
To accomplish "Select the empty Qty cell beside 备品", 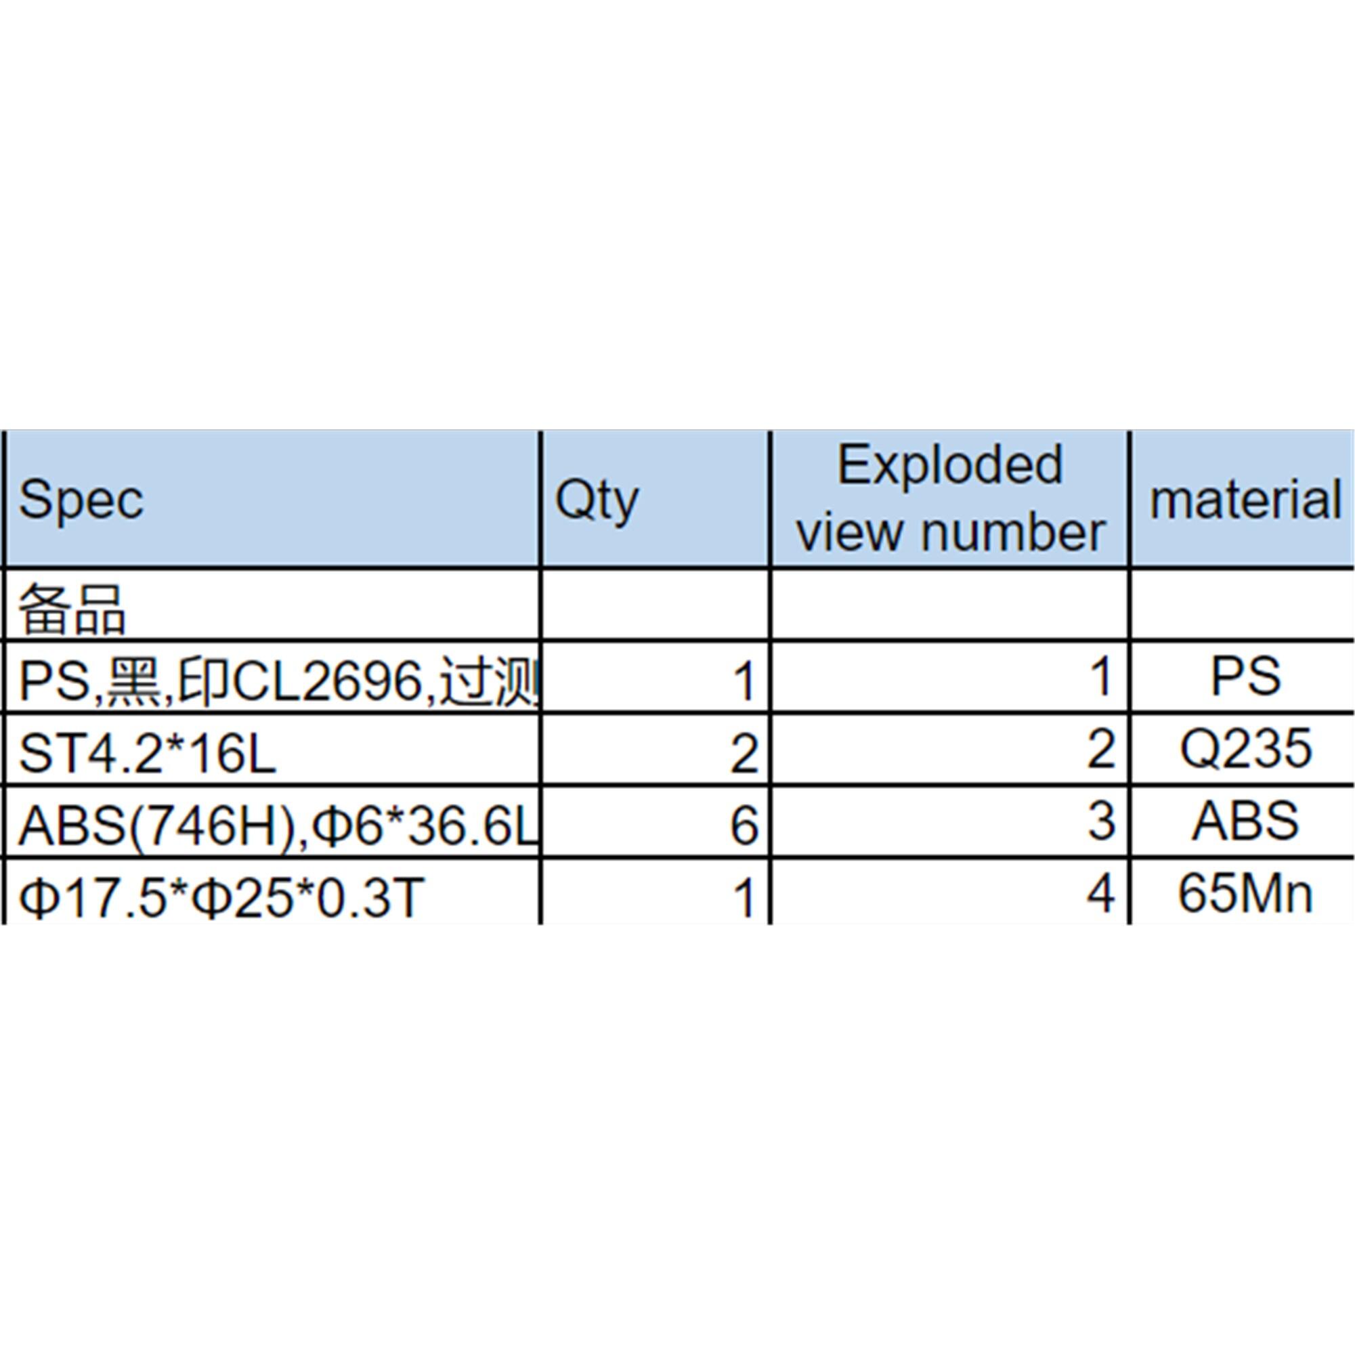I will pos(655,605).
